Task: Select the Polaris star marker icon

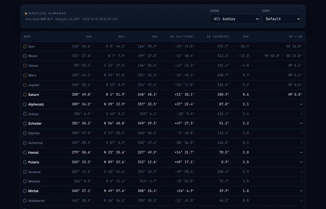Action: (25, 162)
